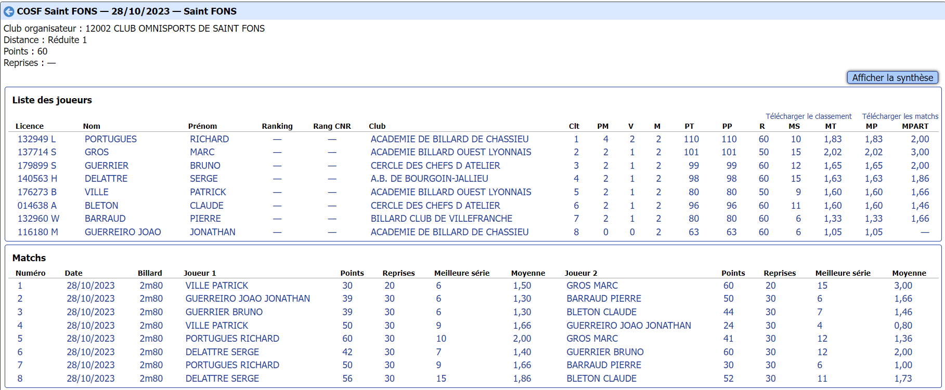Click GUERRIER BRUNO in match 6
This screenshot has height=390, width=945.
coord(605,352)
